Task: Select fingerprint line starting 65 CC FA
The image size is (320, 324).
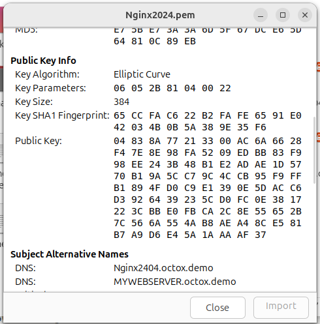Action: point(208,115)
